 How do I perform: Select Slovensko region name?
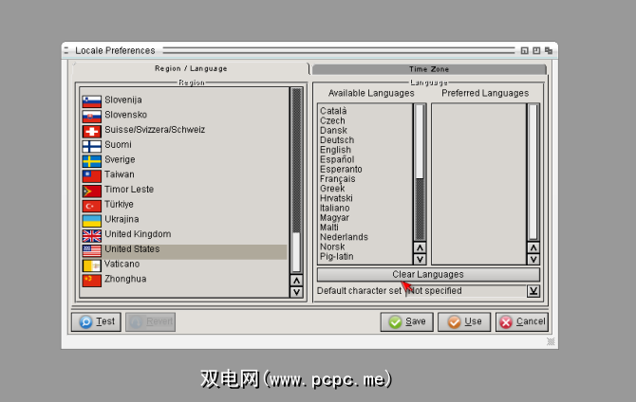pos(125,115)
